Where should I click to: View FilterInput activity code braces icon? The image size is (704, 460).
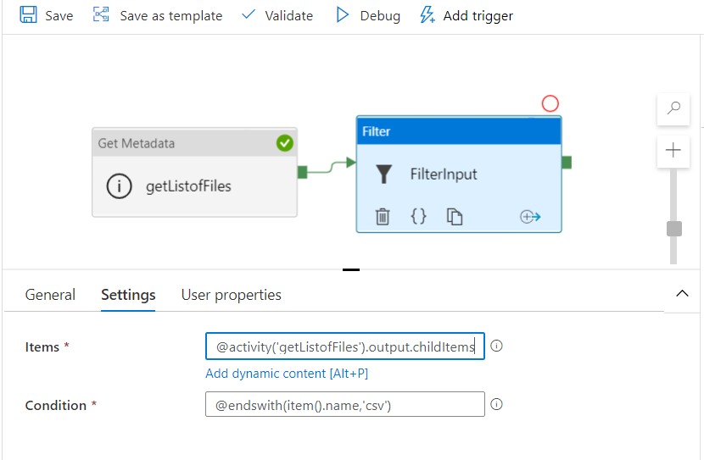click(418, 217)
